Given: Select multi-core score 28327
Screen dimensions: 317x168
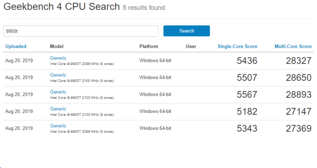Looking at the screenshot, I should coord(299,61).
